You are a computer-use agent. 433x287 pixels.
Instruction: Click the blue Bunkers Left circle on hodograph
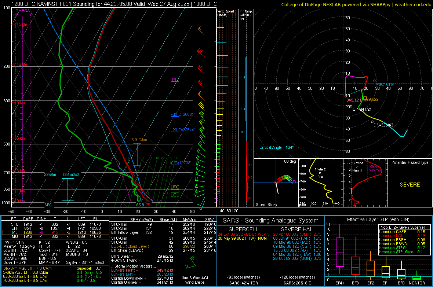374,81
